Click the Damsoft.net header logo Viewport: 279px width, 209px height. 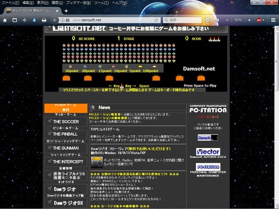point(79,28)
